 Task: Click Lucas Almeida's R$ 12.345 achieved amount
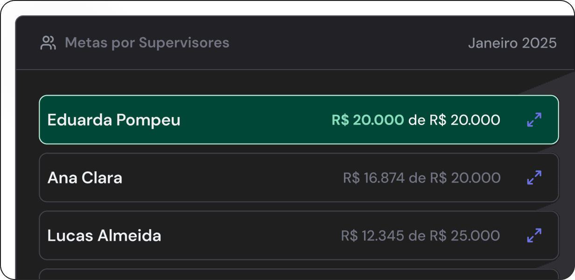pos(372,236)
